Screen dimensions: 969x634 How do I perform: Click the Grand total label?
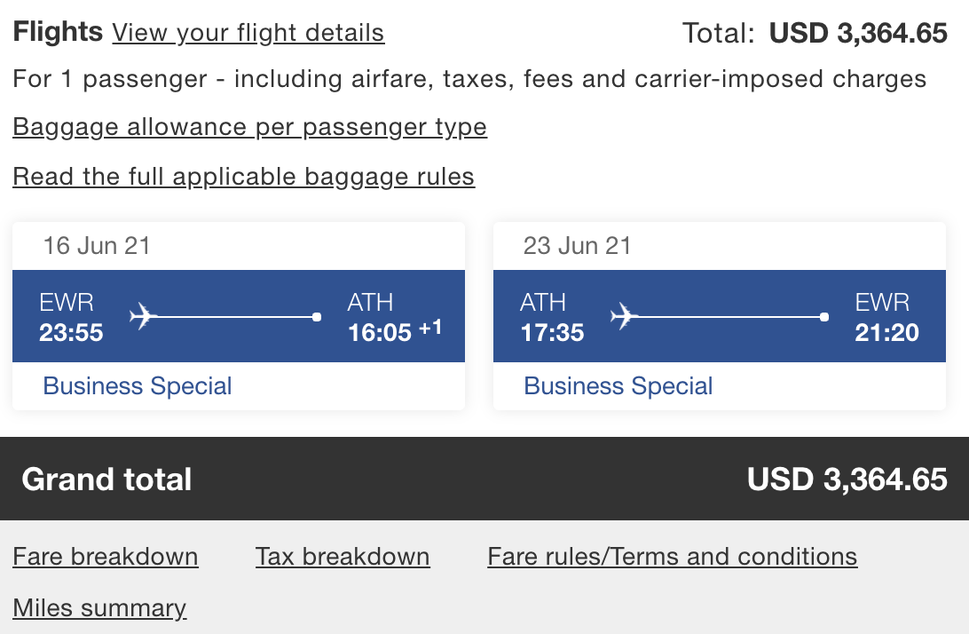click(106, 479)
